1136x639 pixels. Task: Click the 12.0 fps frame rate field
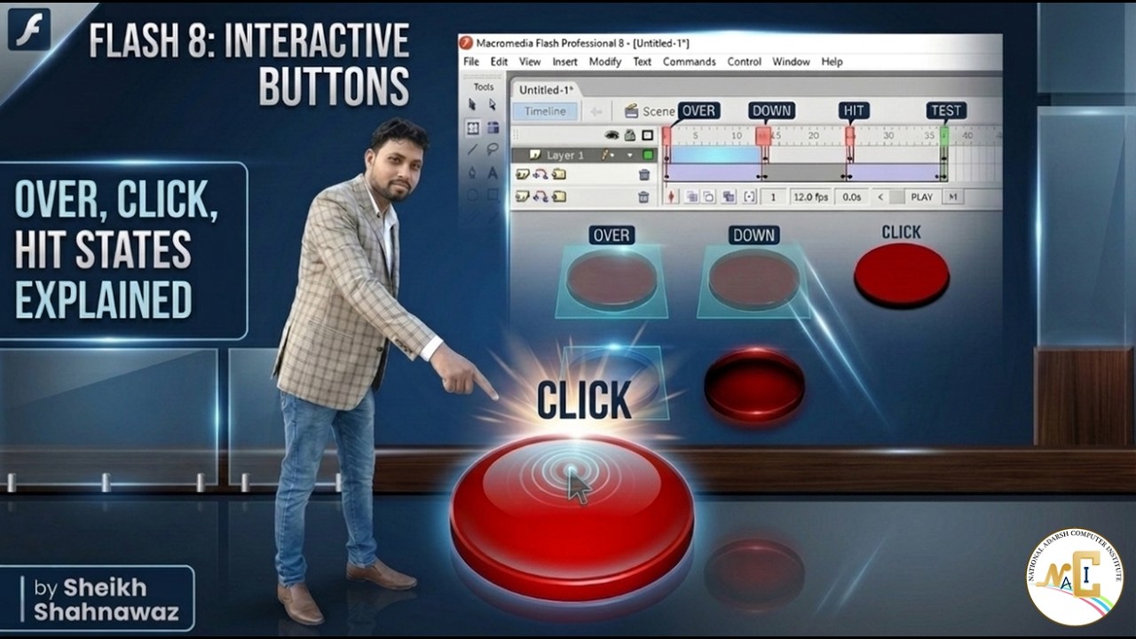[810, 197]
